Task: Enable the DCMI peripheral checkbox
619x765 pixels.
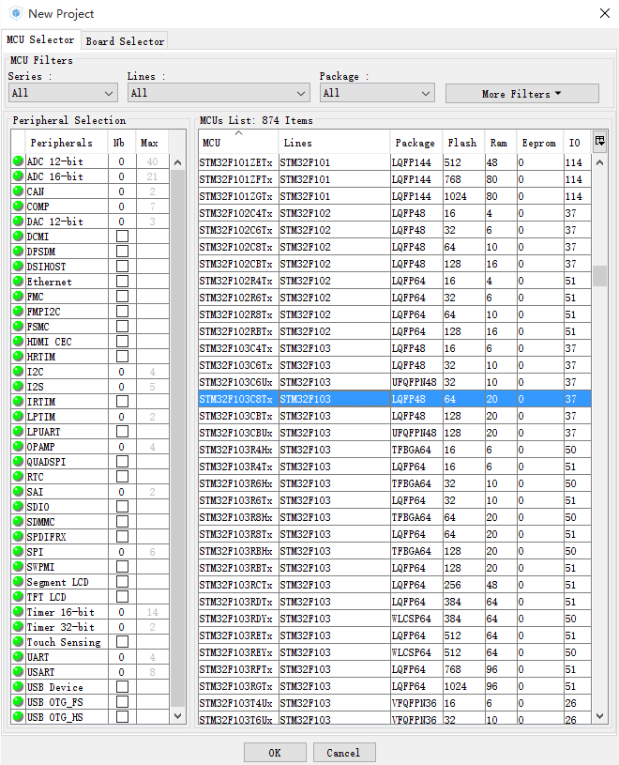Action: coord(122,237)
